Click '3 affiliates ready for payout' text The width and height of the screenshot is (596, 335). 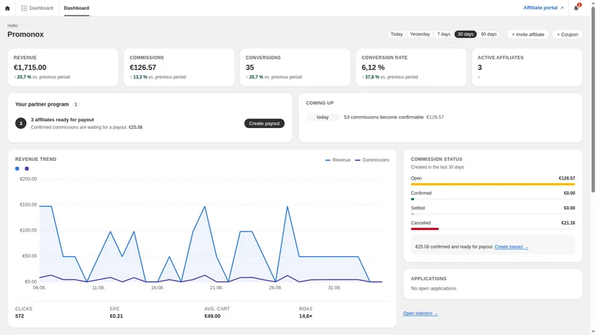(x=63, y=120)
